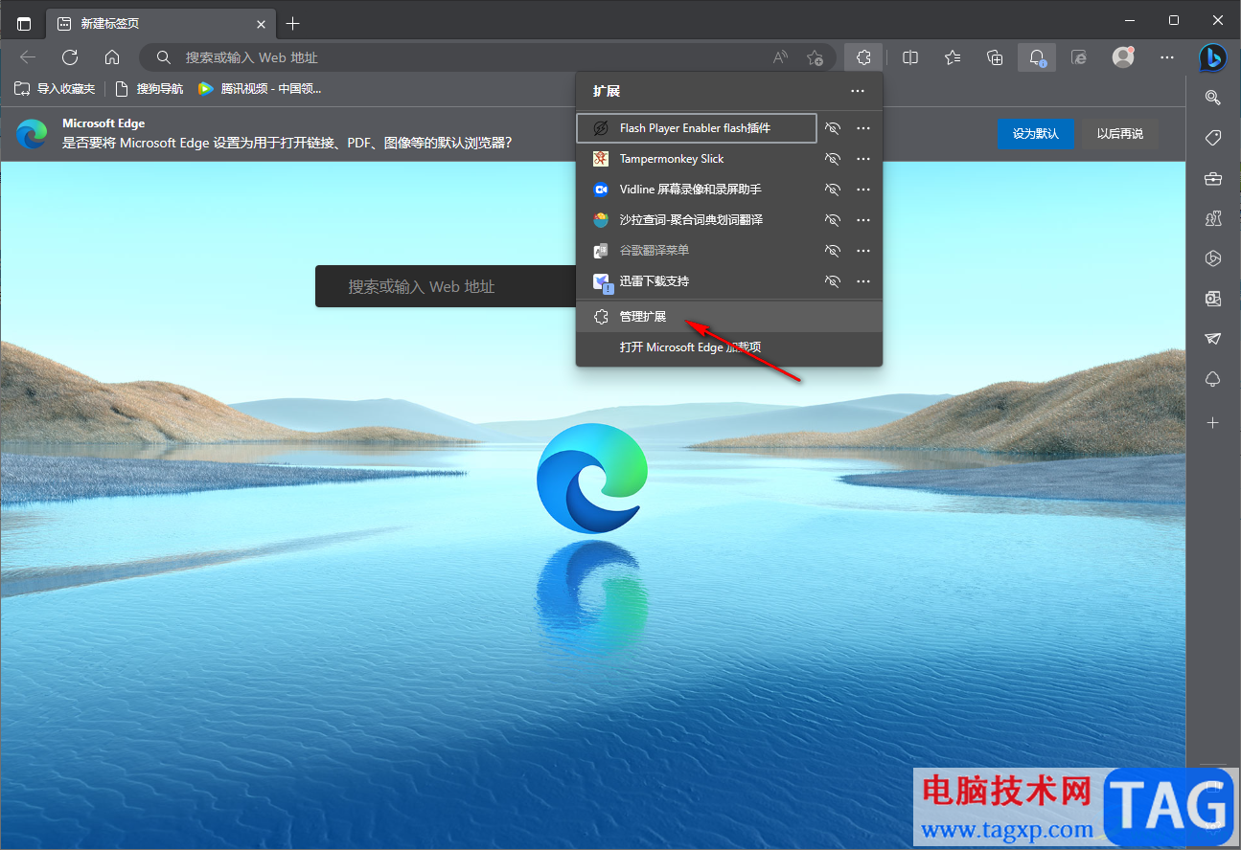This screenshot has width=1241, height=850.
Task: Open sidebar tree icon
Action: (x=1213, y=379)
